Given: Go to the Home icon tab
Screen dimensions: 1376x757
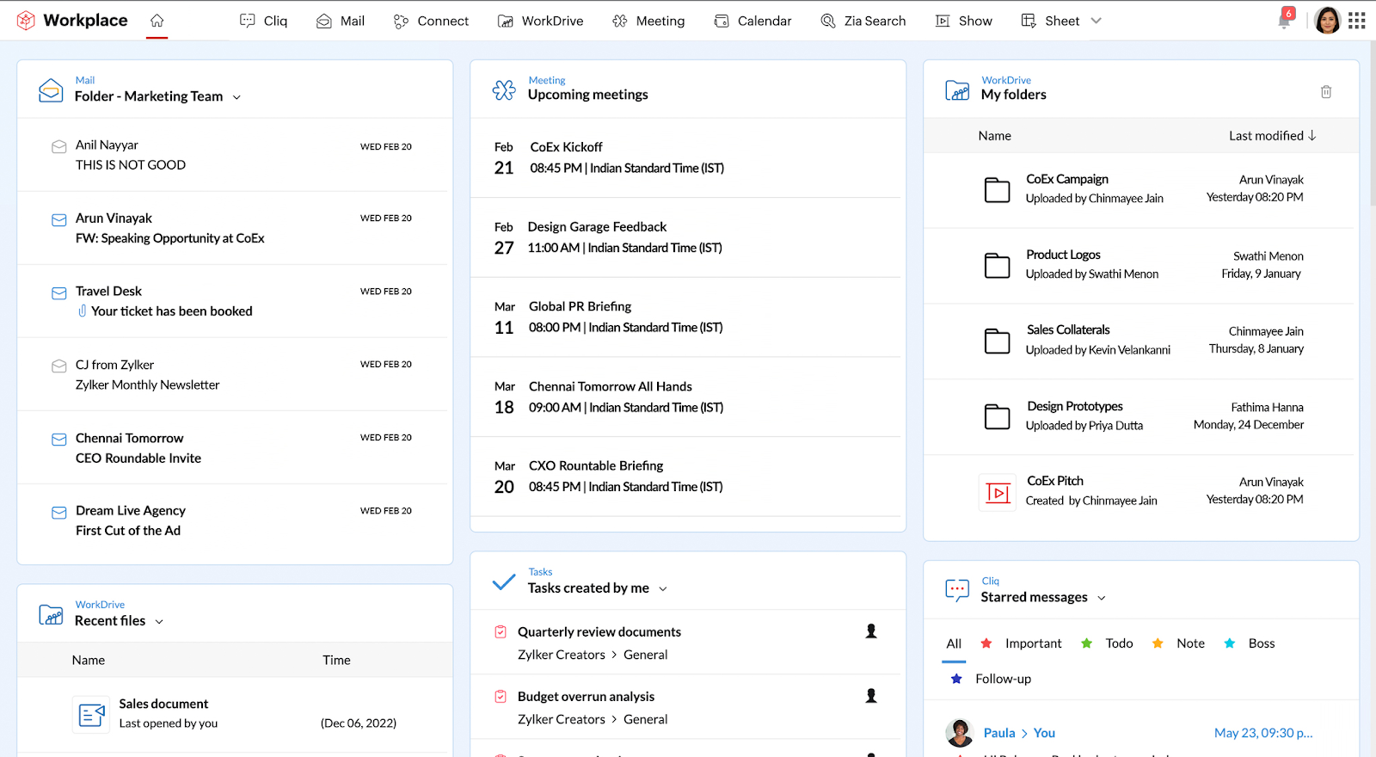Looking at the screenshot, I should tap(157, 21).
